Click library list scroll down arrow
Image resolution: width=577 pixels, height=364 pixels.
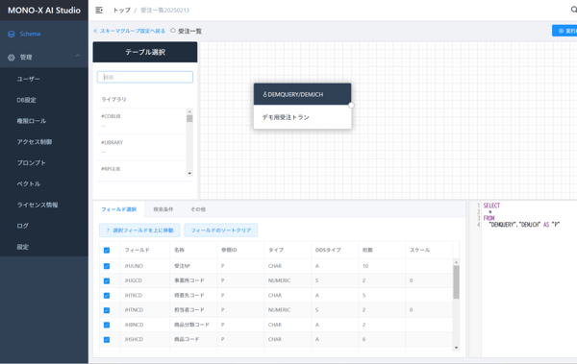[x=189, y=173]
